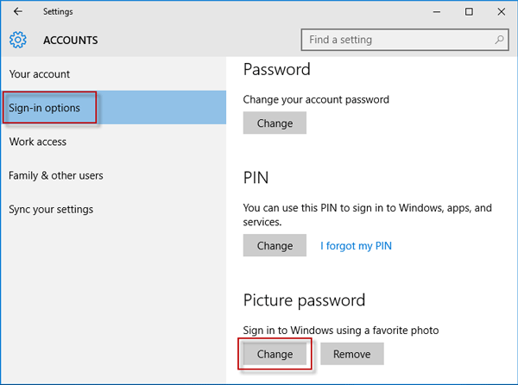Click Change button under PIN

[x=275, y=245]
